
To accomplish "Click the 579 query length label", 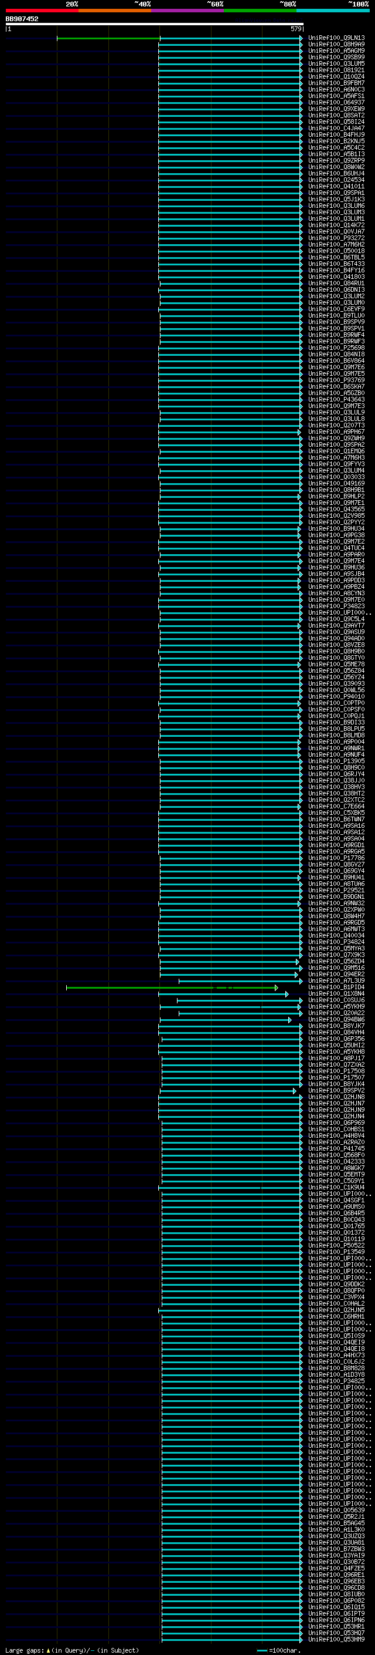I will point(295,29).
